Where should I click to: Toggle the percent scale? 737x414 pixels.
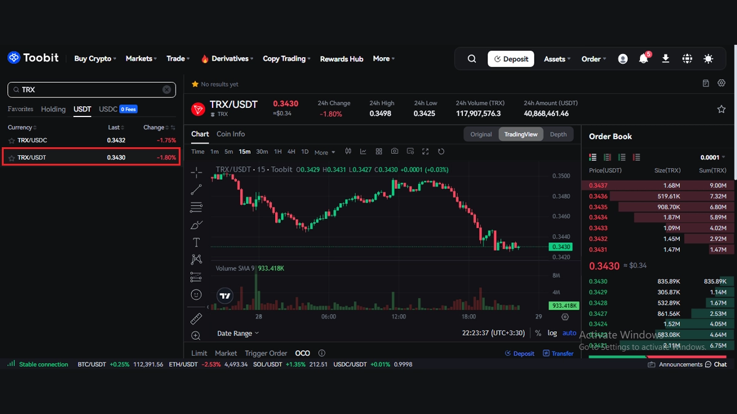tap(538, 333)
